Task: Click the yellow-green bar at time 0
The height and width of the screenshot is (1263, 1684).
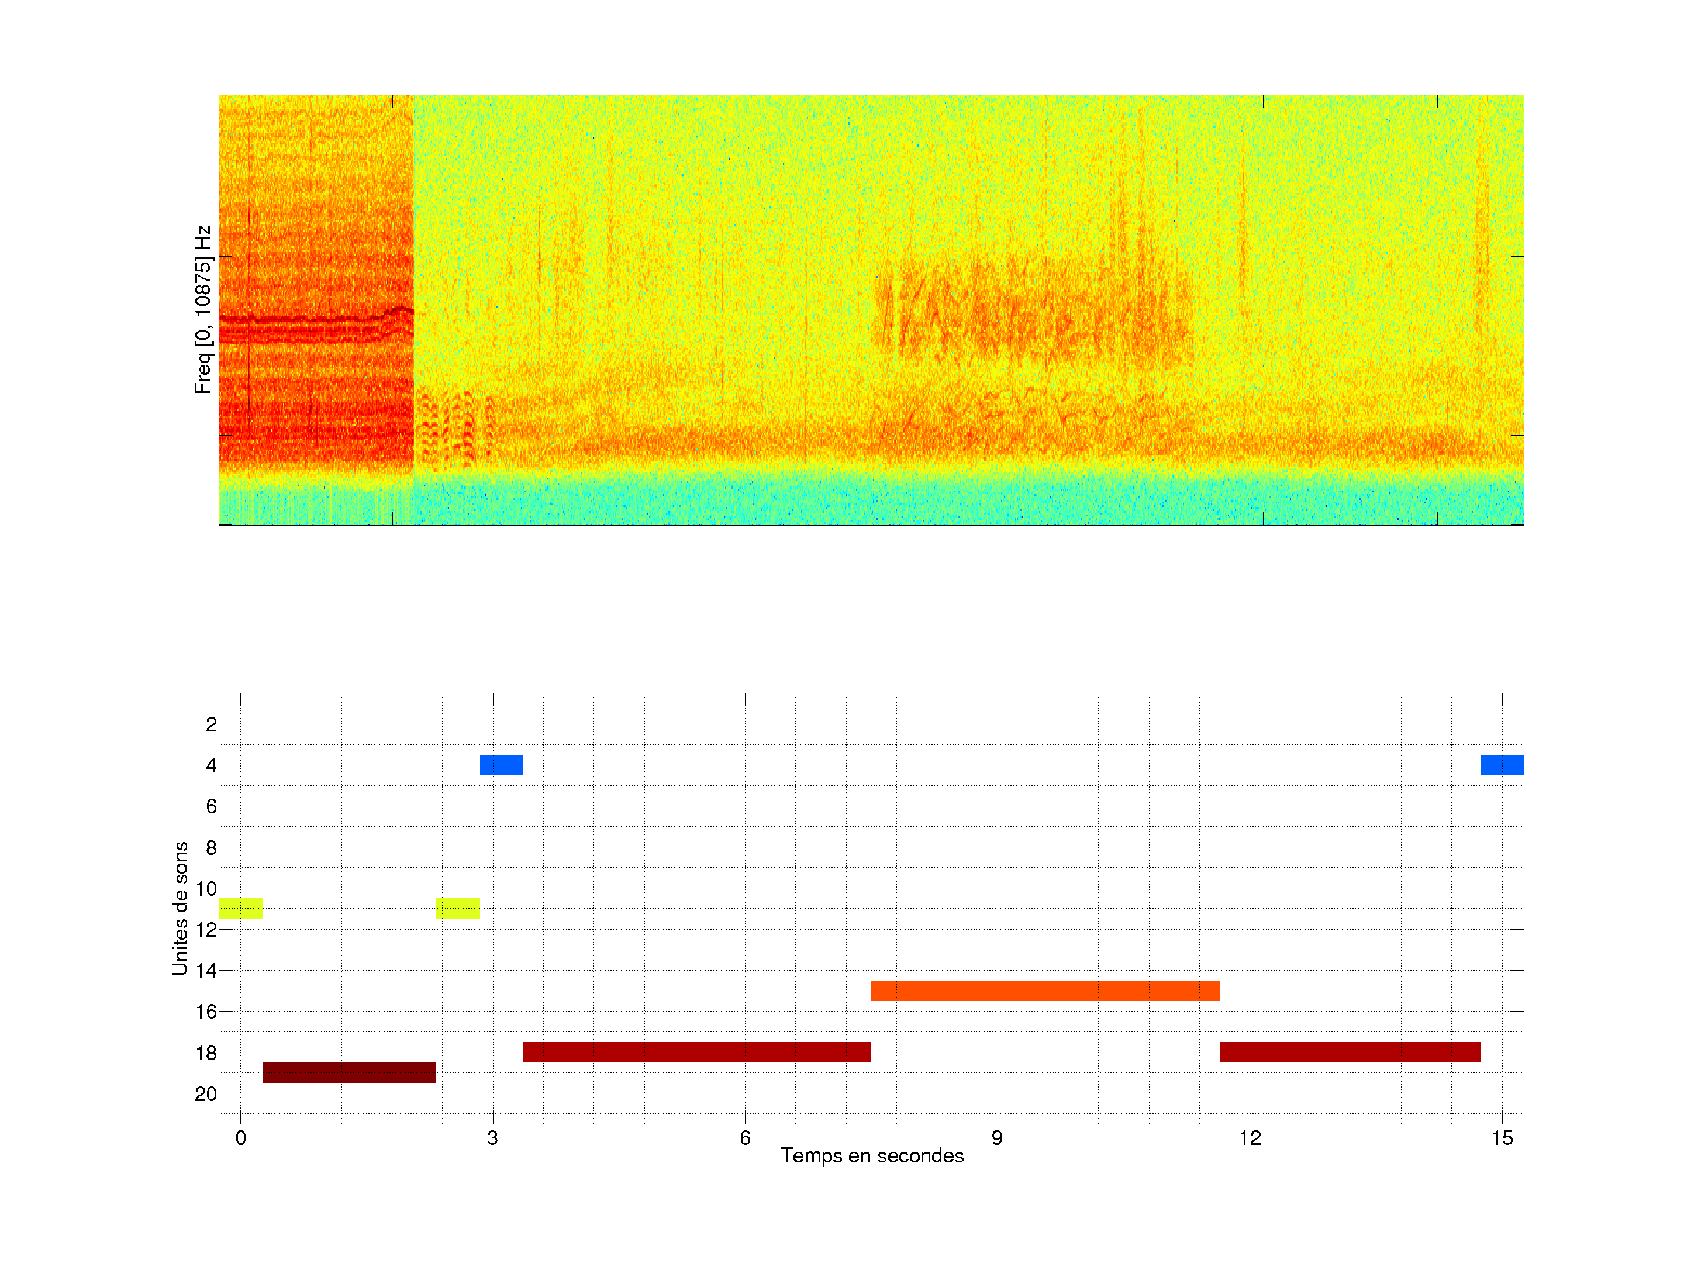Action: [240, 908]
